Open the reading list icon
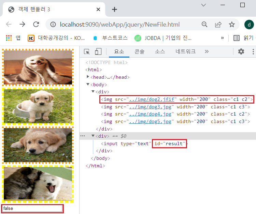This screenshot has width=256, height=214. coord(237,38)
